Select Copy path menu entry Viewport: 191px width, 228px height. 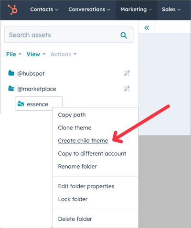pos(72,115)
